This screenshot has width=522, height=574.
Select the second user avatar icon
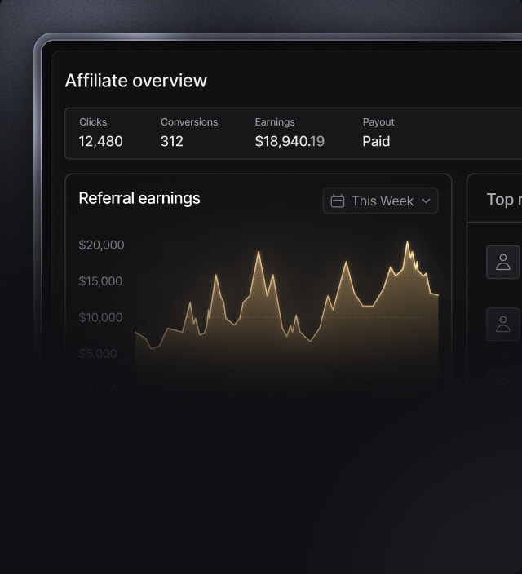tap(502, 324)
